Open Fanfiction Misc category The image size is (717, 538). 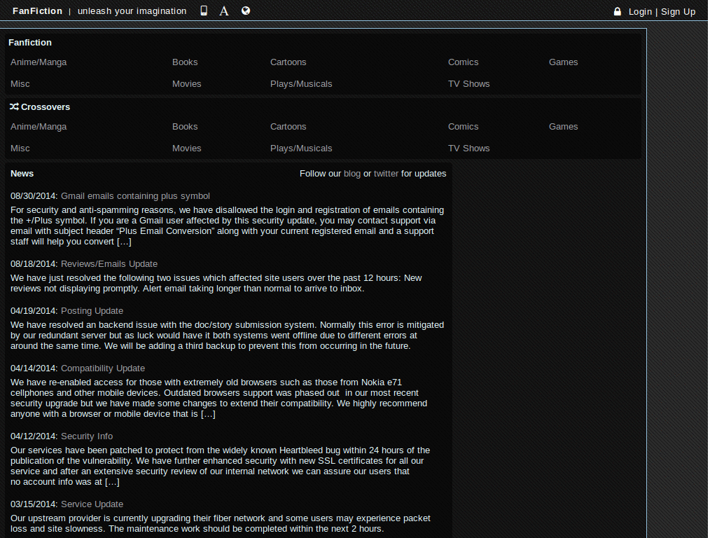point(20,84)
